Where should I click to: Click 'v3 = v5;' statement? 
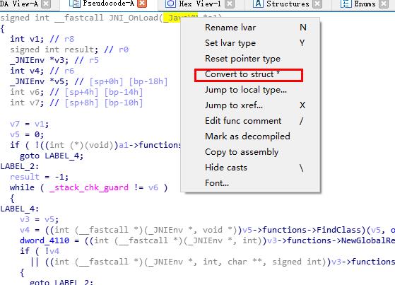39,219
